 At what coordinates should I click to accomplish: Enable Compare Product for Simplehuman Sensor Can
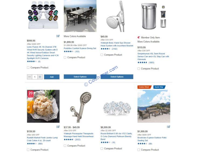[x=139, y=68]
